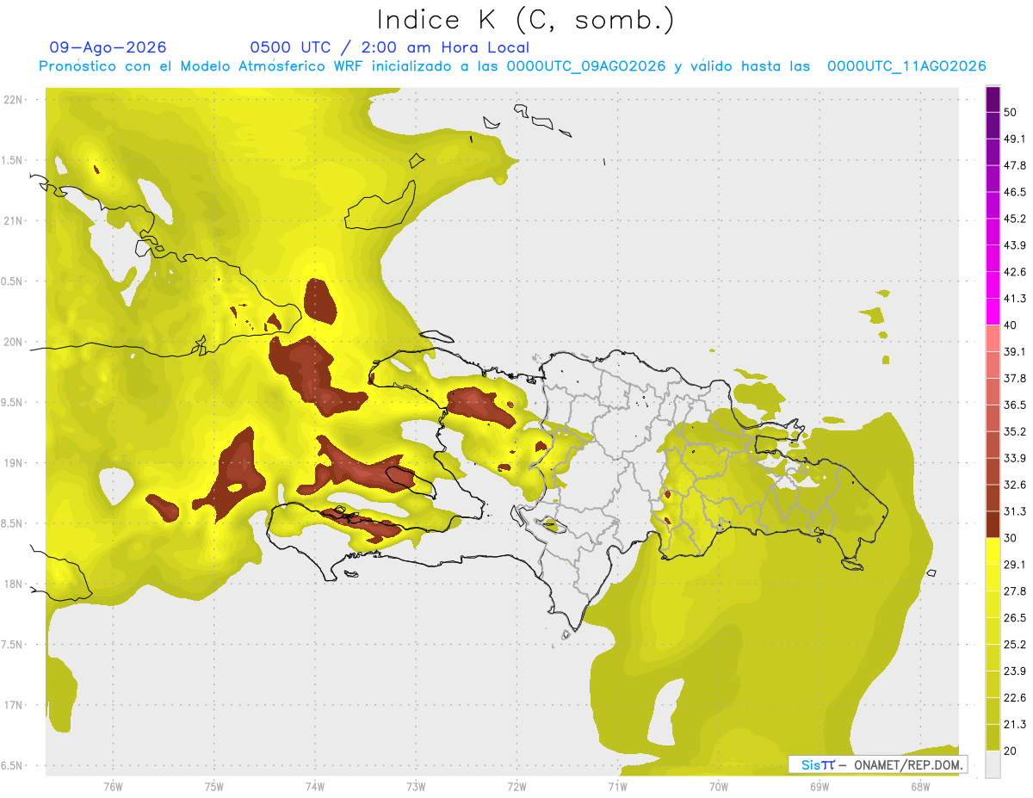Click the color bar segment between 45.2 and 46.5
Viewport: 1033px width, 798px height.
(x=993, y=206)
